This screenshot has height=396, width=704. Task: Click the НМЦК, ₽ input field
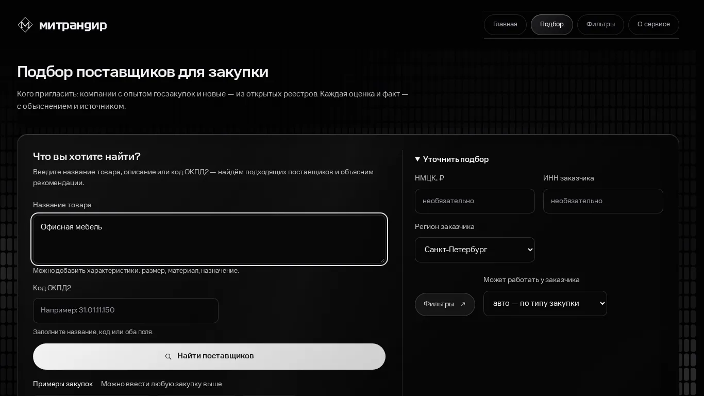point(475,201)
